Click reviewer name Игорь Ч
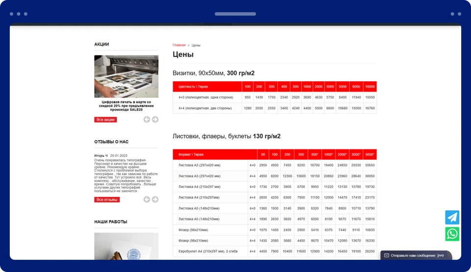This screenshot has width=471, height=272. [x=101, y=155]
